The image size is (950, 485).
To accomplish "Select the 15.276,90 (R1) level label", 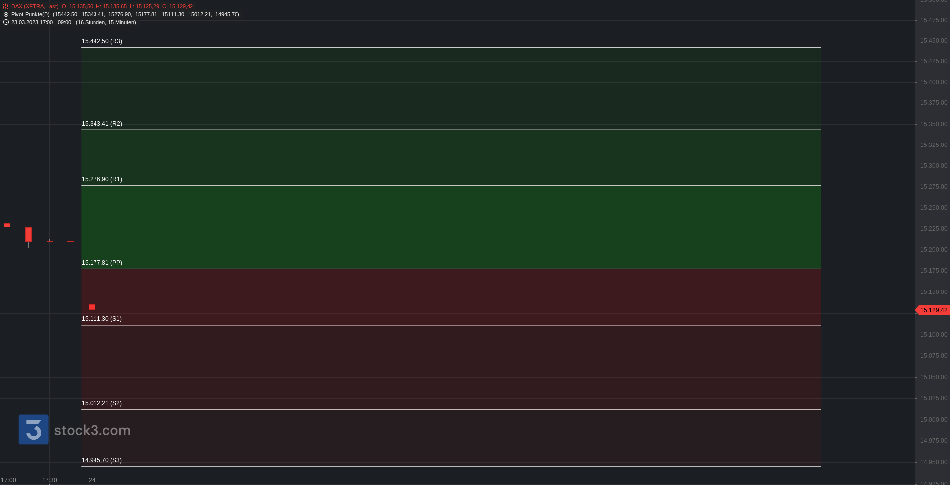I will click(x=102, y=179).
